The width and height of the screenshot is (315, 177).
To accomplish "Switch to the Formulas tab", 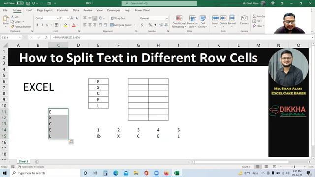I will [x=63, y=10].
